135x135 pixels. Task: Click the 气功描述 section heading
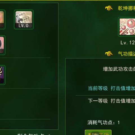(126, 54)
